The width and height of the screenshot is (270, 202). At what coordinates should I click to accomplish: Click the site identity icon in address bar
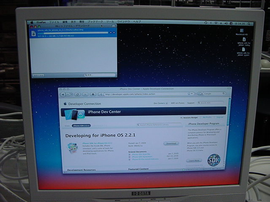(x=101, y=94)
